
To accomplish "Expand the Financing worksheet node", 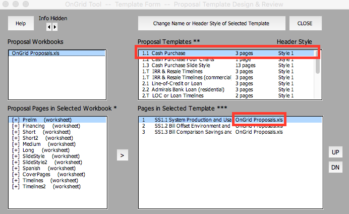I will click(15, 126).
